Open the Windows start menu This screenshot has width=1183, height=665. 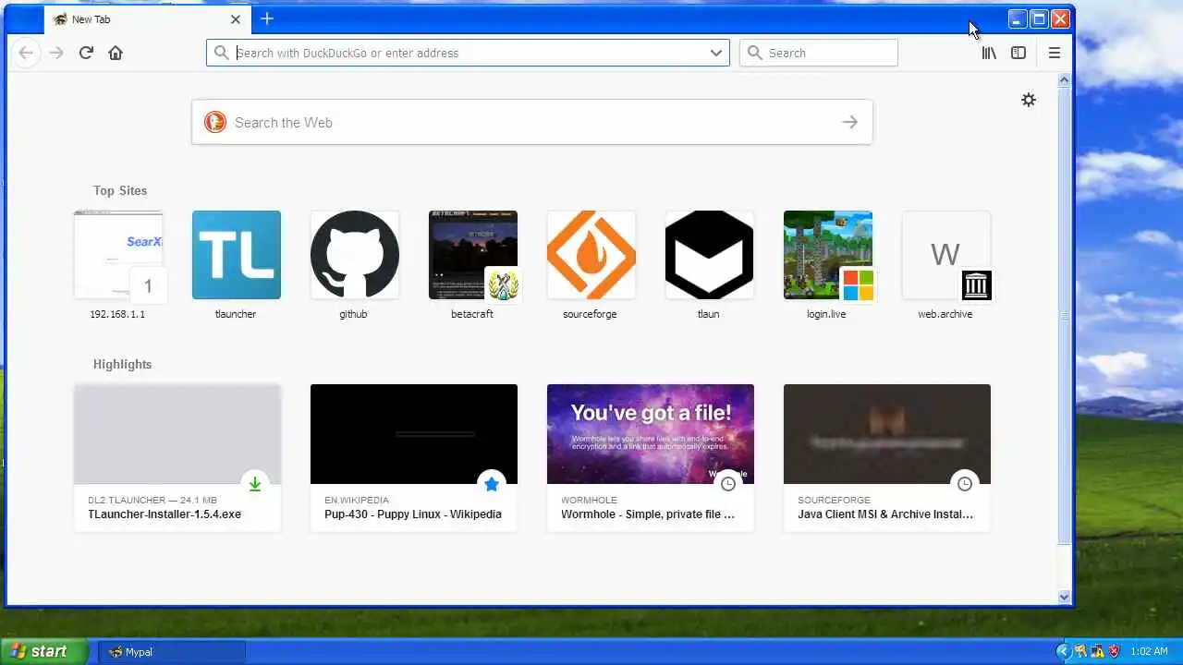(43, 651)
